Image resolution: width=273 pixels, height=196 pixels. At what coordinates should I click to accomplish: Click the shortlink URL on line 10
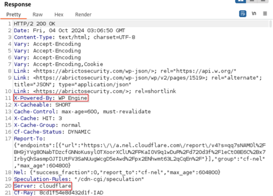click(81, 91)
